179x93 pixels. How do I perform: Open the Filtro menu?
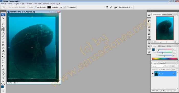pos(35,4)
